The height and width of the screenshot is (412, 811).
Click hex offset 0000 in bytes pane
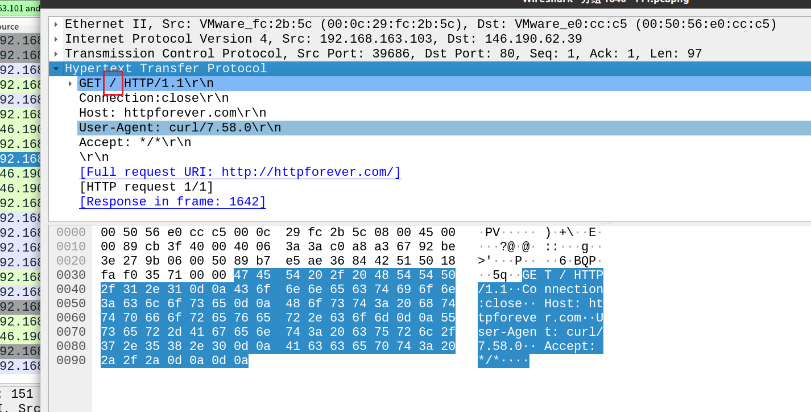click(x=71, y=233)
